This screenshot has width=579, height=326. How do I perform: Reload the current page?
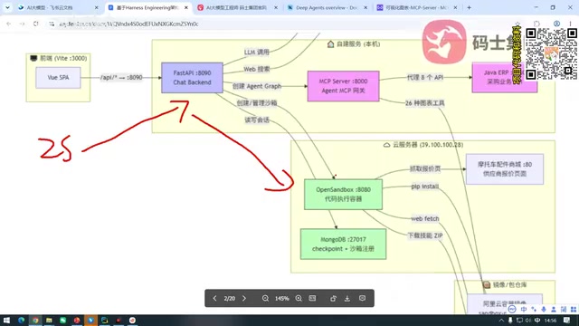pyautogui.click(x=36, y=24)
